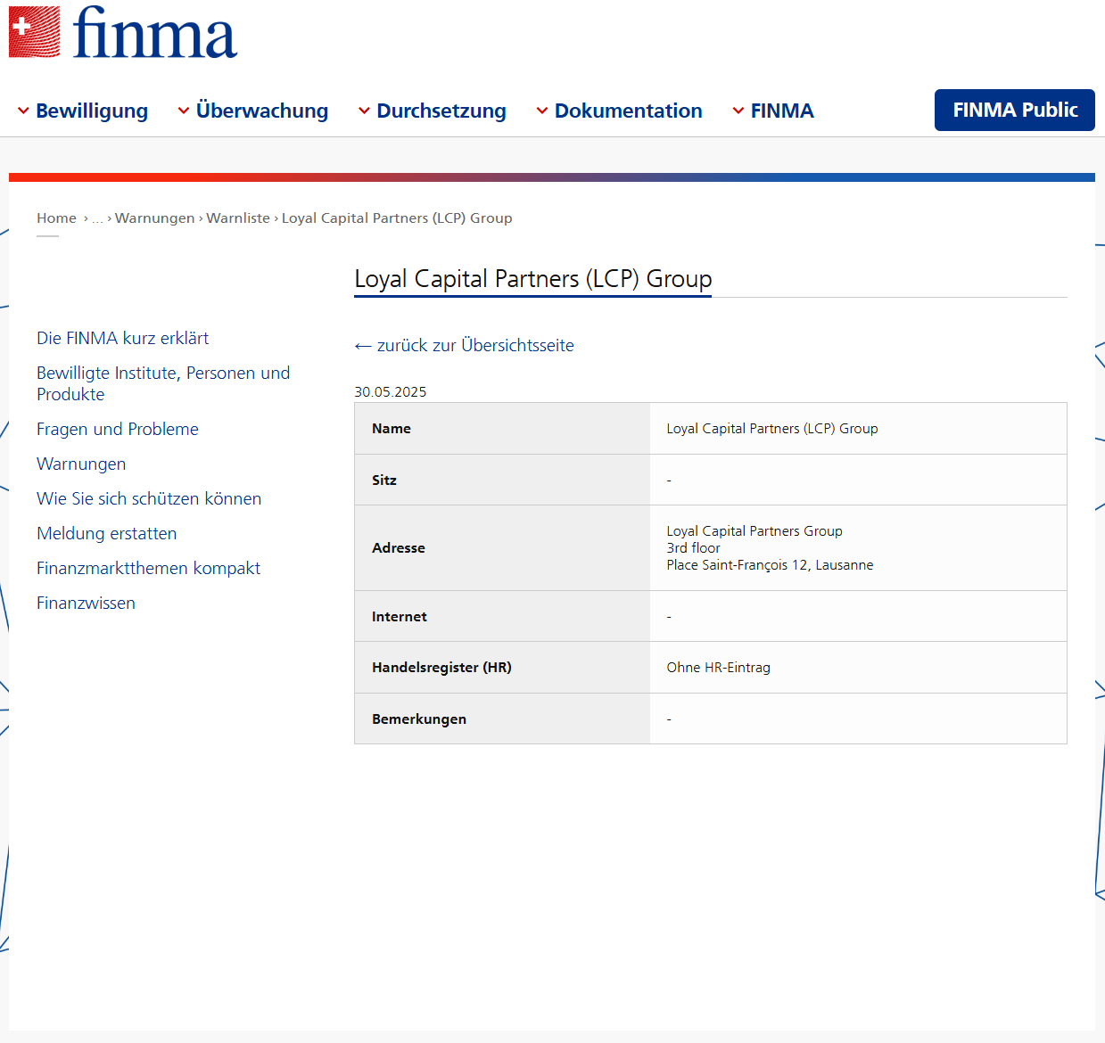Select the page title Loyal Capital Partners (LCP) Group
Viewport: 1105px width, 1043px height.
click(x=533, y=279)
